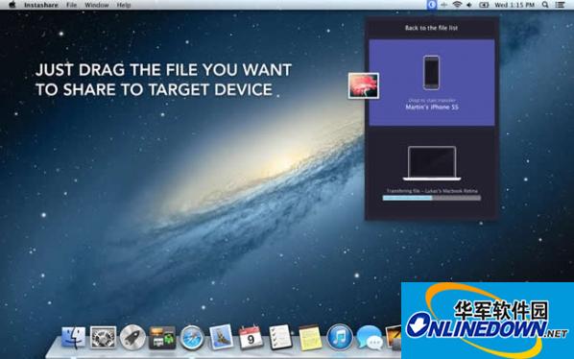Click the file transfer progress bar
The height and width of the screenshot is (359, 574).
point(432,198)
